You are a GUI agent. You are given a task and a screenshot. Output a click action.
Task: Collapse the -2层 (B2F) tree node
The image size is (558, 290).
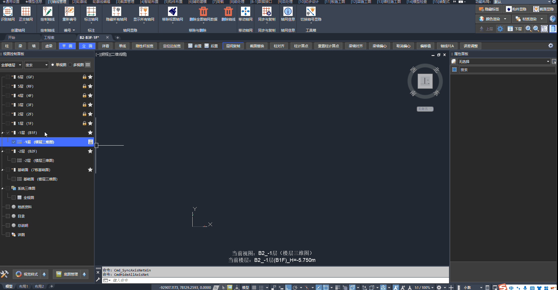(x=3, y=151)
